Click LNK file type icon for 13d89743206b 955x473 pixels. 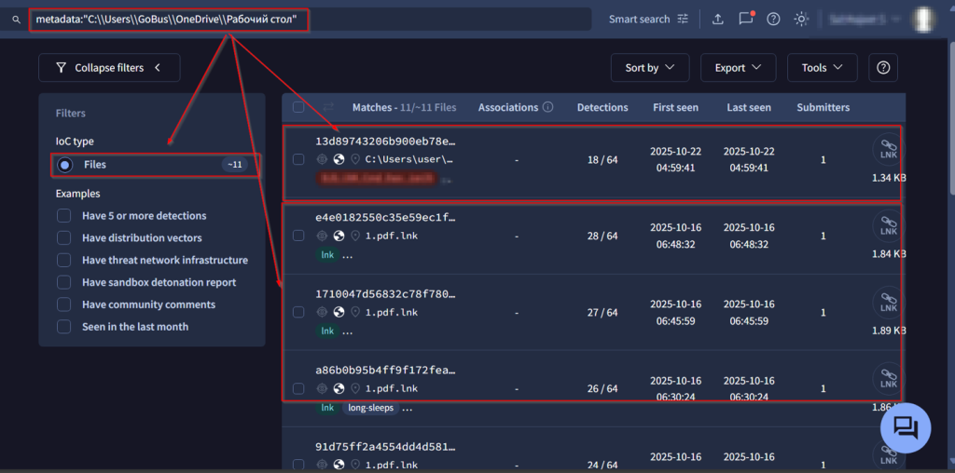coord(888,151)
